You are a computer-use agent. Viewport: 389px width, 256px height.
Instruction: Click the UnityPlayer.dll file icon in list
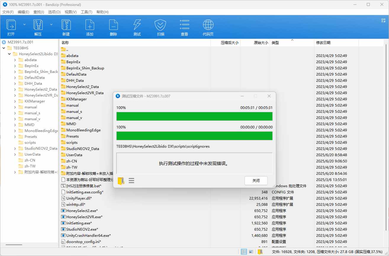click(x=63, y=198)
